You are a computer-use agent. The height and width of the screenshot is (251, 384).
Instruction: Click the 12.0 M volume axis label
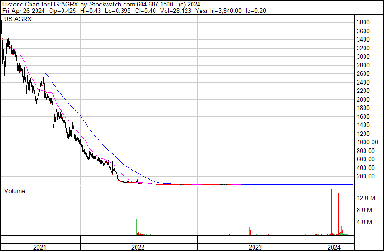pos(365,198)
